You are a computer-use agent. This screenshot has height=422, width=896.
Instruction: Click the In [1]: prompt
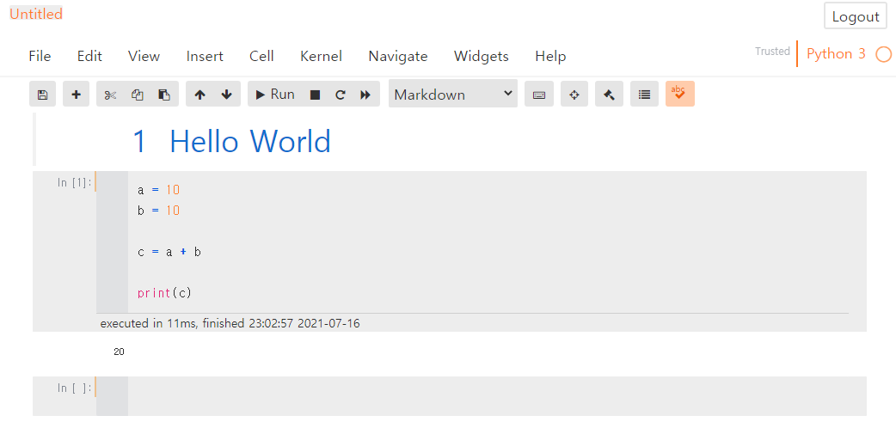click(75, 183)
